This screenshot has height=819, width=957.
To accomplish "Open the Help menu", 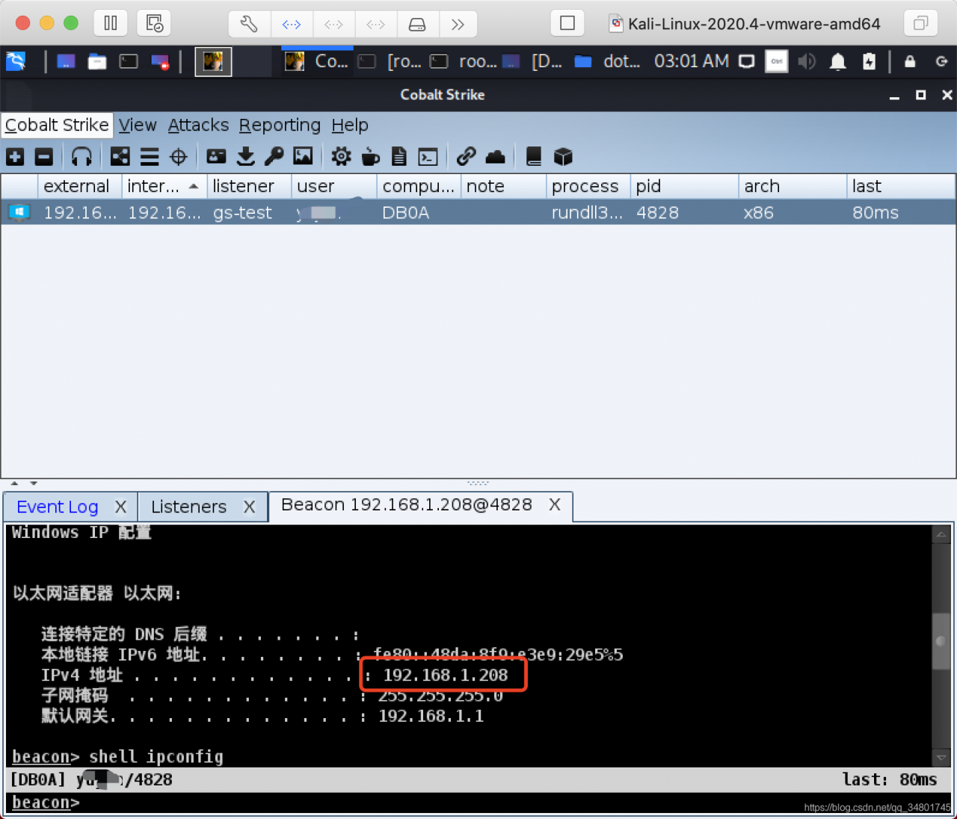I will [350, 125].
